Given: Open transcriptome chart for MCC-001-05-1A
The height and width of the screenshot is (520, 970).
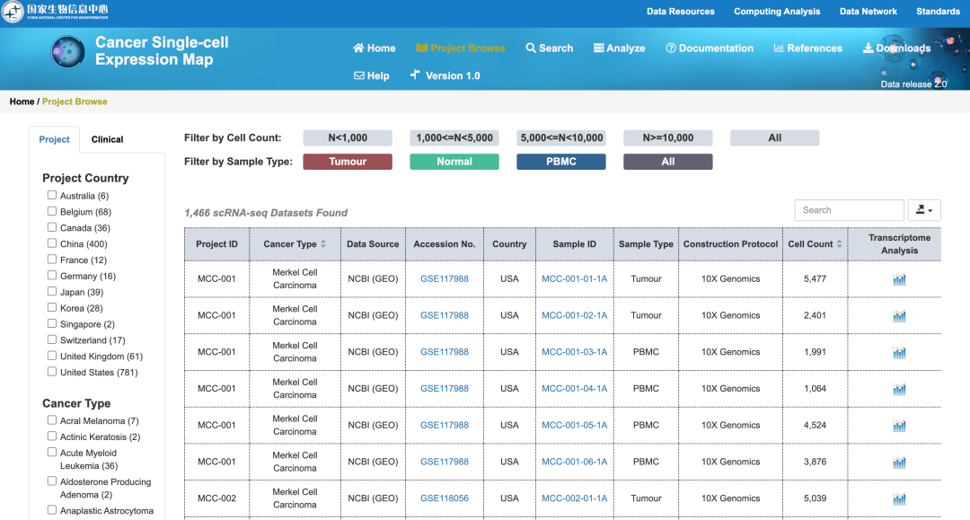Looking at the screenshot, I should click(x=899, y=426).
